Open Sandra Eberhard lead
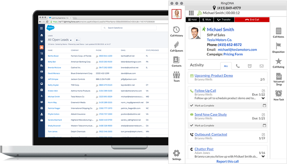Image resolution: width=287 pixels, height=164 pixels. click(55, 120)
